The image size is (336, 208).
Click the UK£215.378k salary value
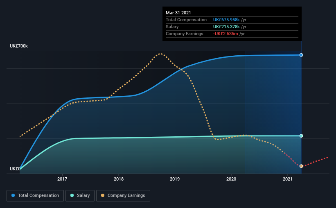point(226,27)
